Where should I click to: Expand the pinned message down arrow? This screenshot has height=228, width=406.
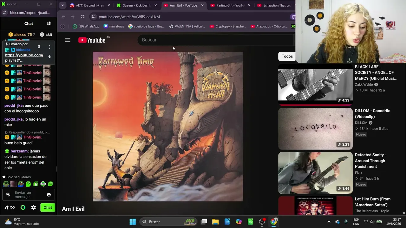(49, 56)
